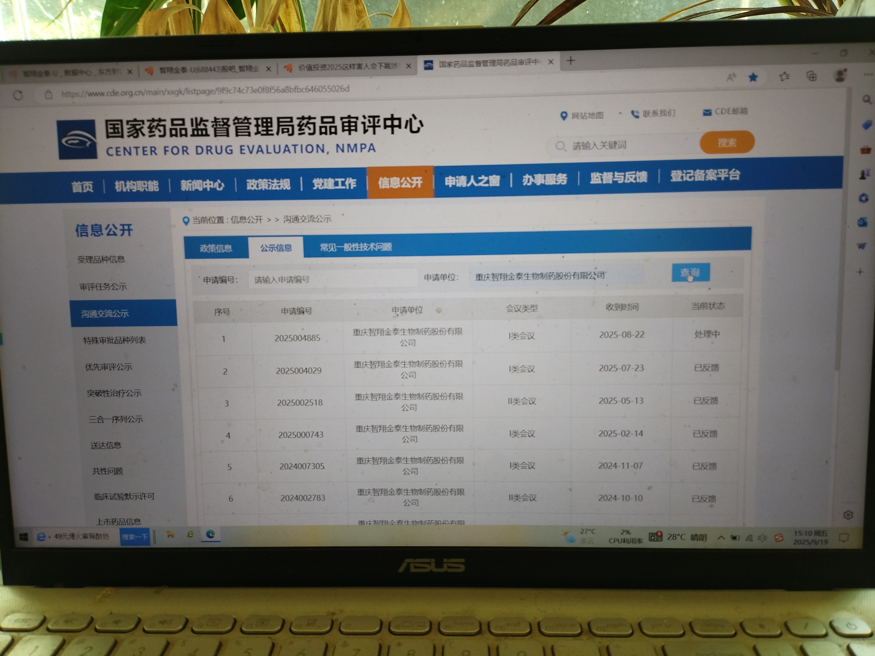Open 受理品种信息 in the sidebar
The image size is (875, 656).
coord(101,259)
